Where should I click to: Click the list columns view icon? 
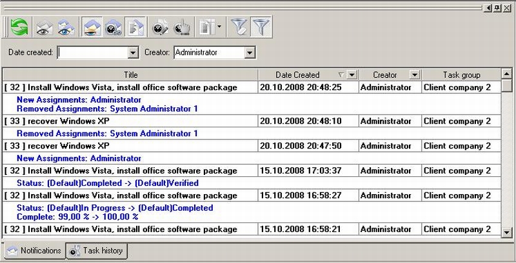pos(207,27)
